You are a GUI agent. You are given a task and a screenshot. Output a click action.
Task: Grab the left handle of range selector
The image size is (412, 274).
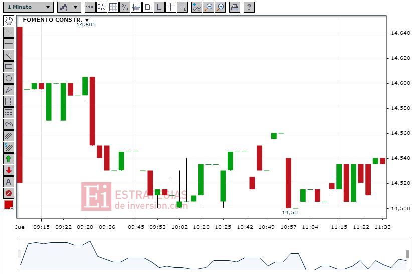click(20, 254)
